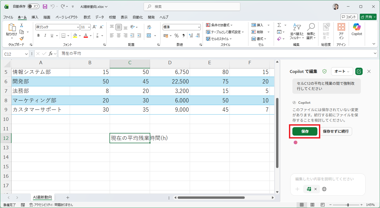Open the オート mode dropdown in Copilot
This screenshot has height=208, width=380.
click(x=342, y=71)
